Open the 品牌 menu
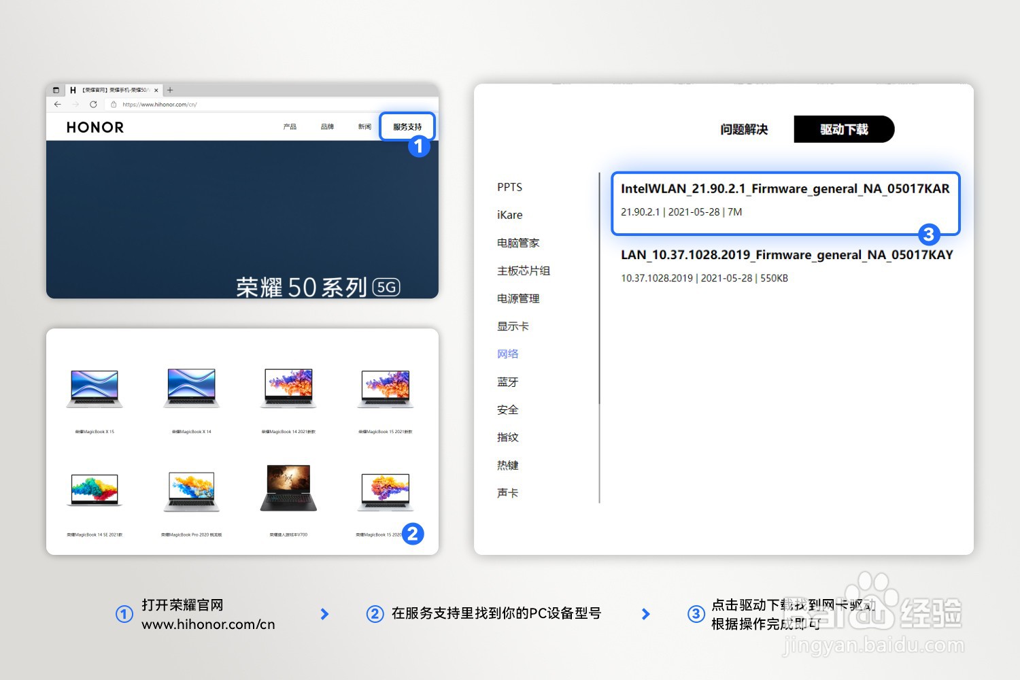Screen dimensions: 1020x680 [327, 126]
